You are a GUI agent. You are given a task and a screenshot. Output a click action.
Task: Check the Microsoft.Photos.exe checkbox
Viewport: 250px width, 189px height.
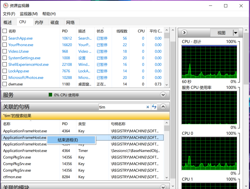(5, 78)
